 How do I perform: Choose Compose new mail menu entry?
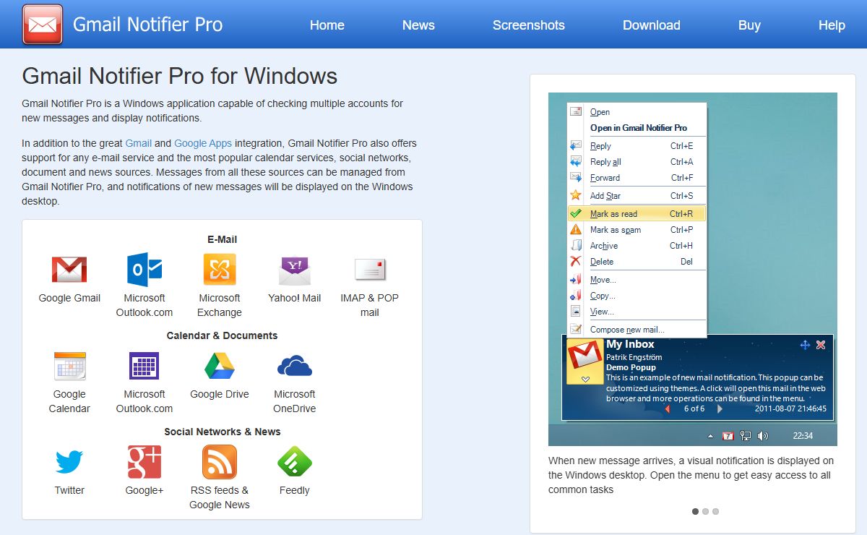(637, 329)
